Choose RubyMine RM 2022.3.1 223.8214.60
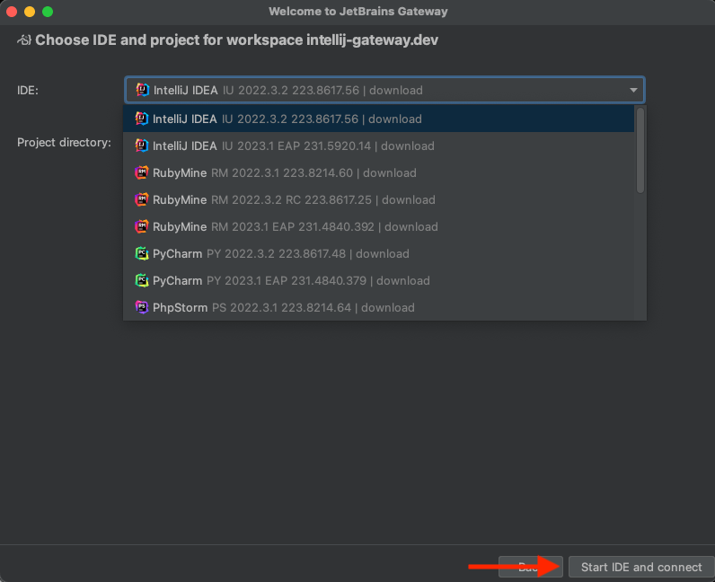This screenshot has width=715, height=582. click(378, 172)
